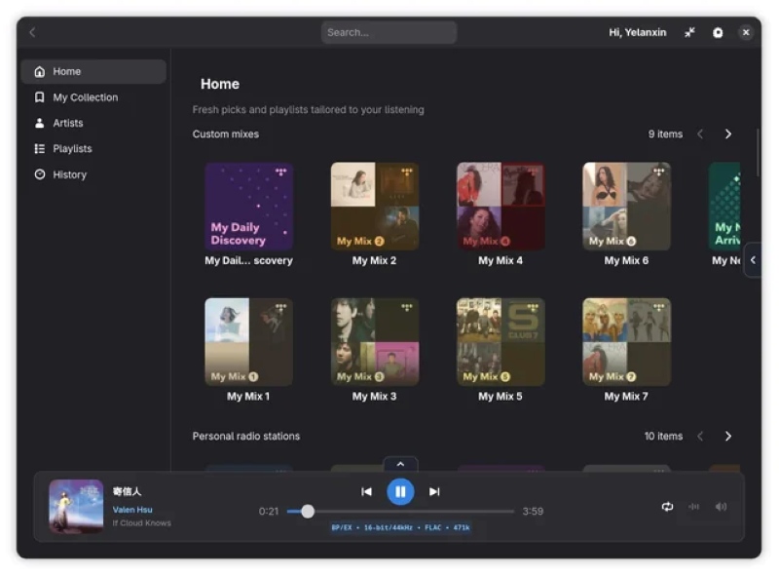Image resolution: width=779 pixels, height=576 pixels.
Task: Collapse the player bar with up arrow
Action: click(400, 464)
